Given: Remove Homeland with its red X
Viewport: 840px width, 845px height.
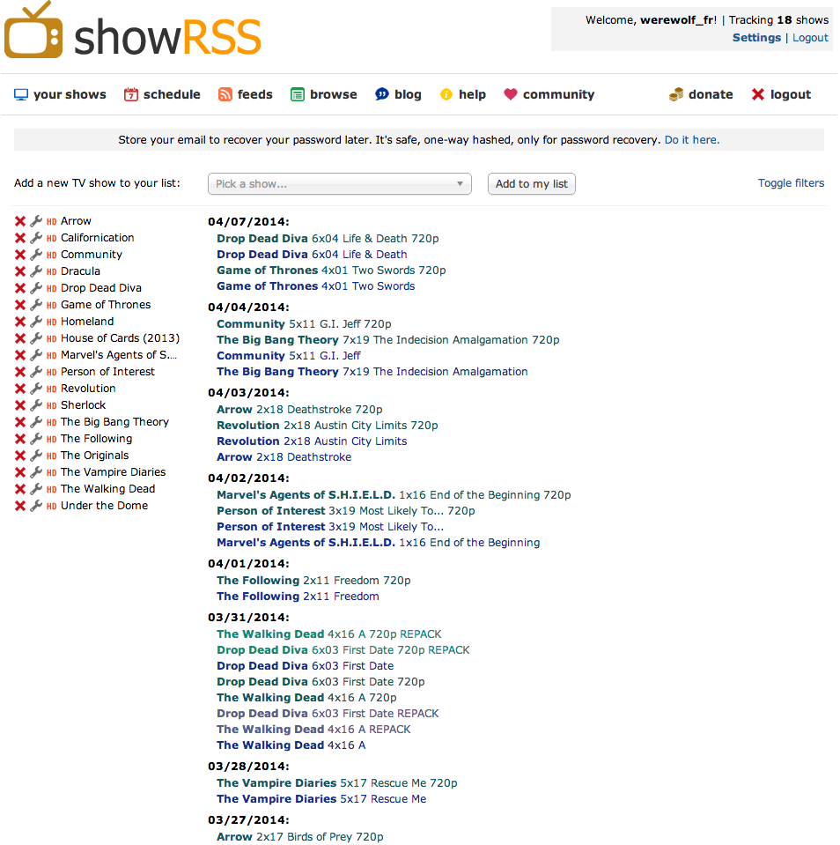Looking at the screenshot, I should coord(20,322).
